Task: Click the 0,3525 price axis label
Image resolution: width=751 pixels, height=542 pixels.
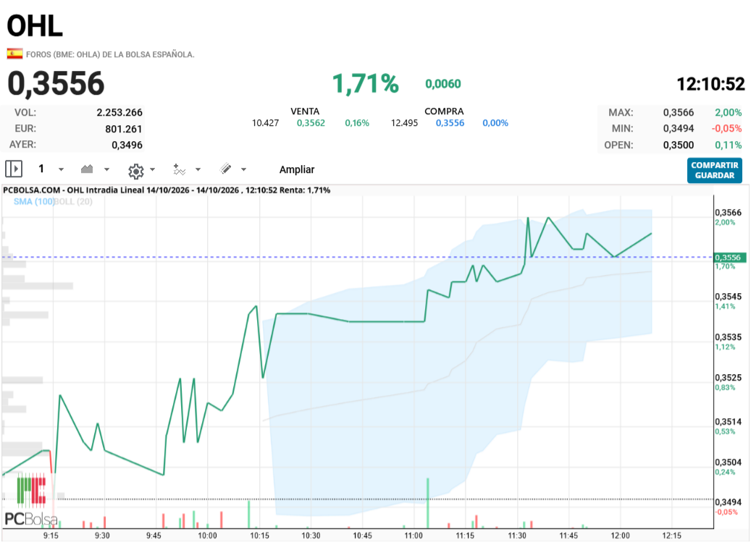Action: tap(728, 378)
